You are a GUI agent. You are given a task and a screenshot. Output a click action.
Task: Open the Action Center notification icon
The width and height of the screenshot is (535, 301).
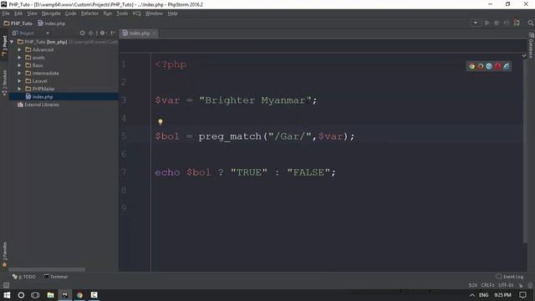pos(522,295)
